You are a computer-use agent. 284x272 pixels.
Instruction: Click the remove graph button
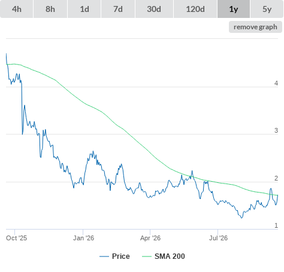[x=255, y=27]
